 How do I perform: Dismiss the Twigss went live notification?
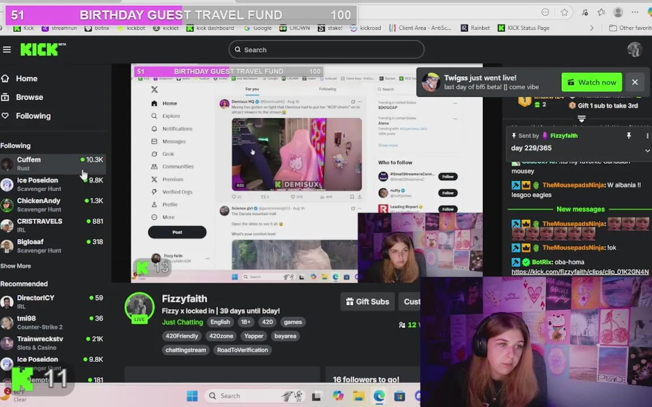tap(634, 82)
